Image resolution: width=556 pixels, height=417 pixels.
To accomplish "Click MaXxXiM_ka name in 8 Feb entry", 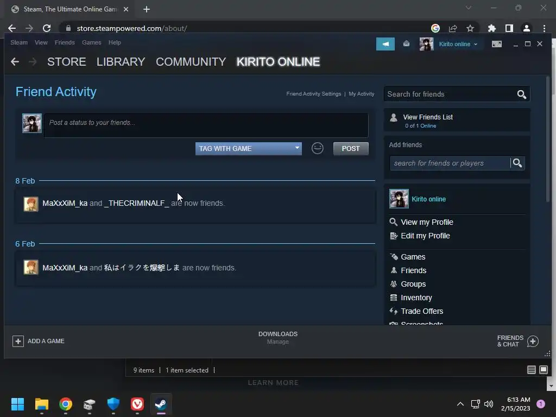I will point(65,203).
